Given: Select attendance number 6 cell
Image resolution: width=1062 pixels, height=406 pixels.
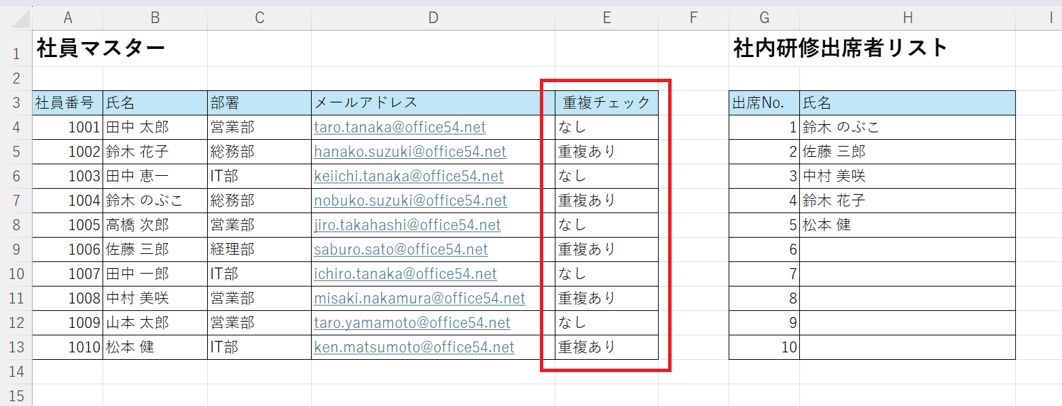Looking at the screenshot, I should (x=765, y=249).
